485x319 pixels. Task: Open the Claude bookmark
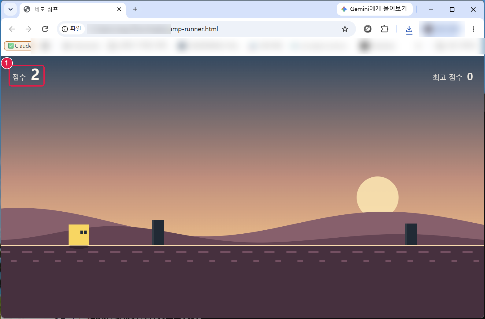[x=18, y=46]
